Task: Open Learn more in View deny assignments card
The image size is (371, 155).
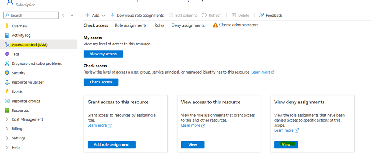Action: click(x=287, y=130)
